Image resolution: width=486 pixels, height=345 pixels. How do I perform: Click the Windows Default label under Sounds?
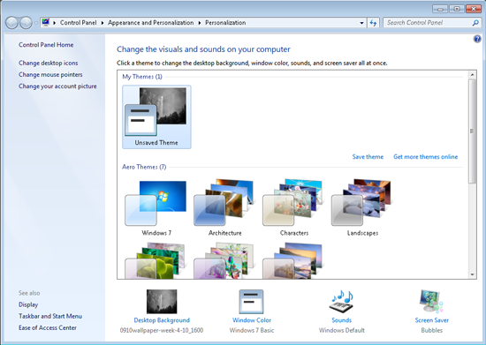tap(342, 331)
